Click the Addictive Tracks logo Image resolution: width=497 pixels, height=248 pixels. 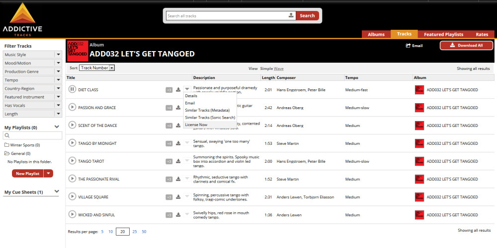[x=22, y=19]
